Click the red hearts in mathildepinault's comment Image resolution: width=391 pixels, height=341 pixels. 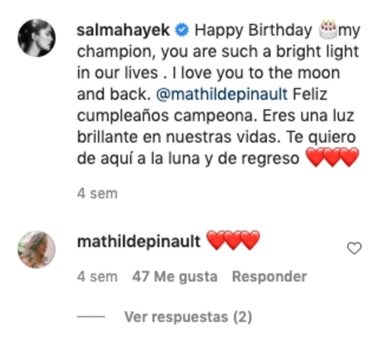[233, 240]
